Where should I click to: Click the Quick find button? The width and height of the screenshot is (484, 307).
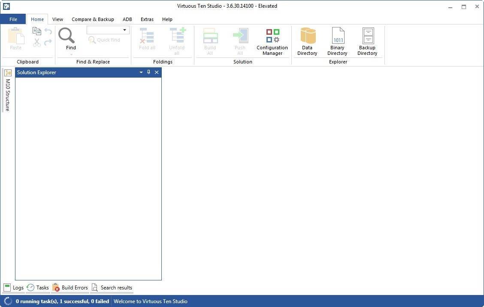(x=104, y=40)
